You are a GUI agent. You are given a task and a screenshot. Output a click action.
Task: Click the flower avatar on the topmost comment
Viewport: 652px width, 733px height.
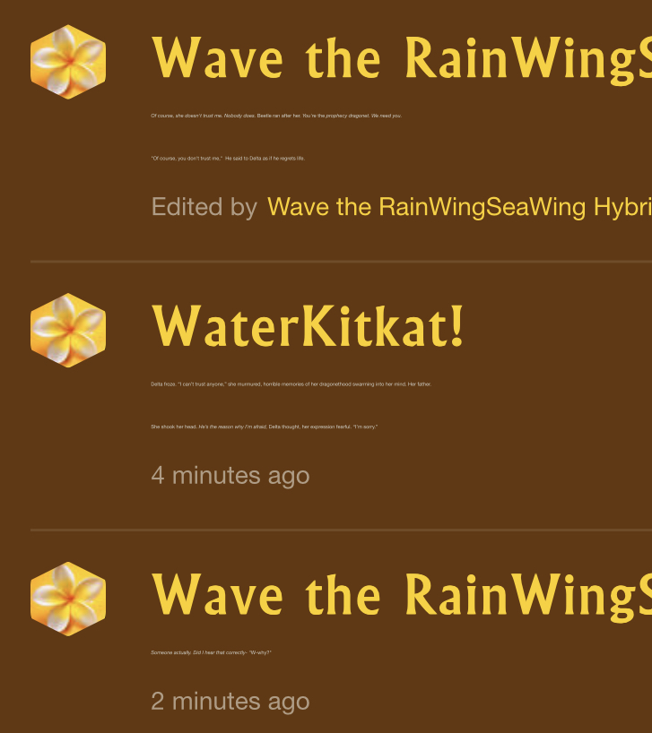[x=68, y=62]
